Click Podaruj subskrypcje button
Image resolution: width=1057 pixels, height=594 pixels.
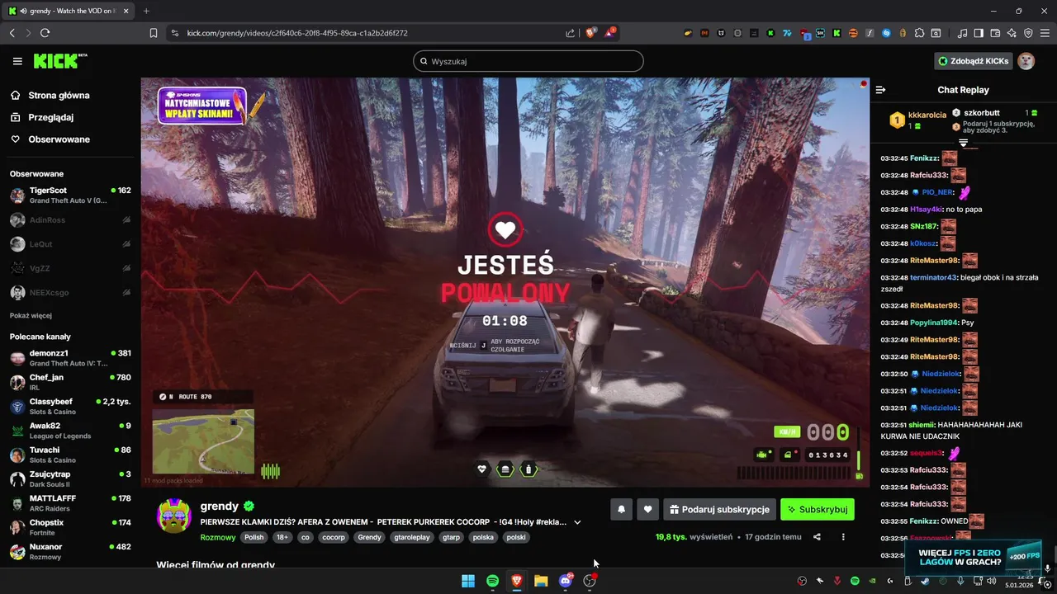pos(719,509)
